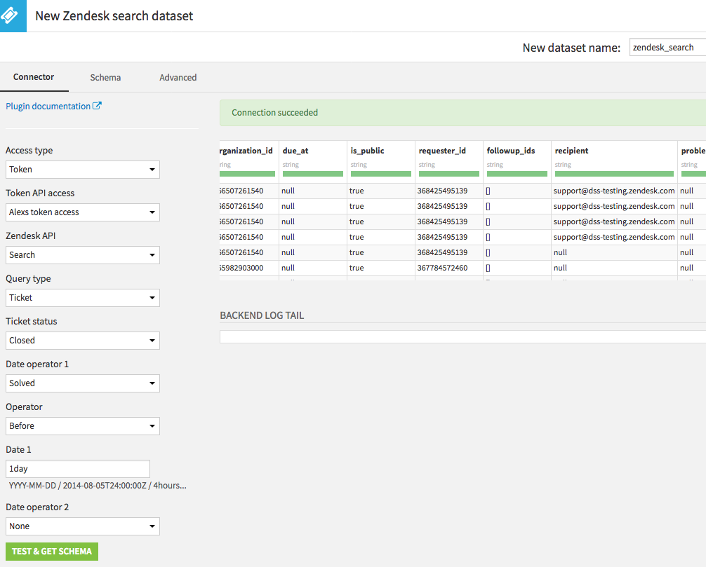706x567 pixels.
Task: Click the external link icon beside Plugin documentation
Action: click(x=98, y=105)
